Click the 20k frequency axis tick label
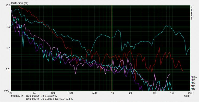199x102 pixels. (x=190, y=93)
